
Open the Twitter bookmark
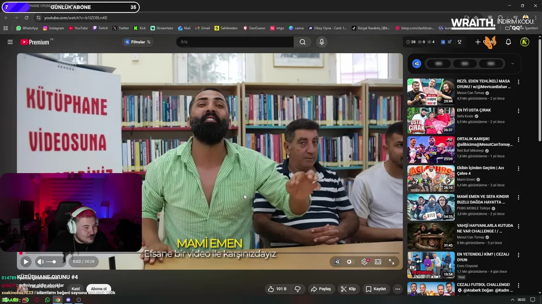pos(121,28)
